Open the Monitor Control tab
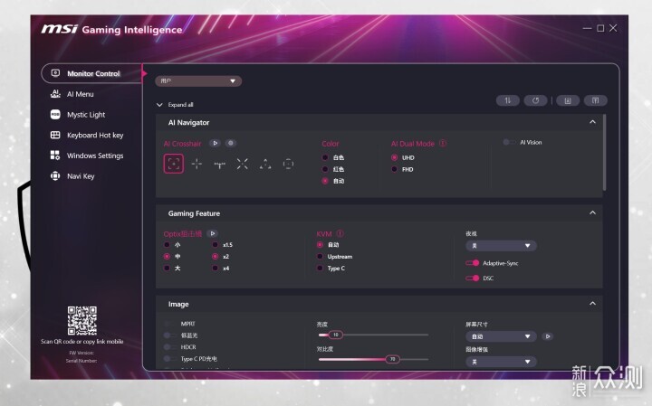Screen dimensions: 652x406 click(x=91, y=73)
